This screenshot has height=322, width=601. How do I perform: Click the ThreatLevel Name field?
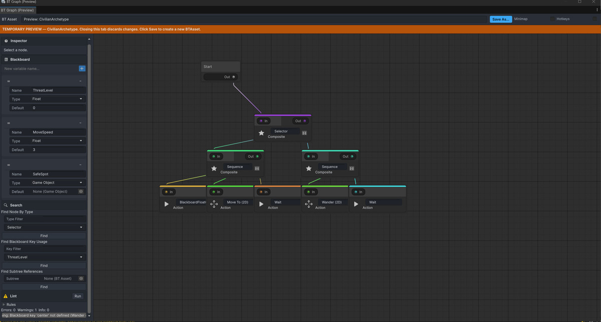coord(58,90)
